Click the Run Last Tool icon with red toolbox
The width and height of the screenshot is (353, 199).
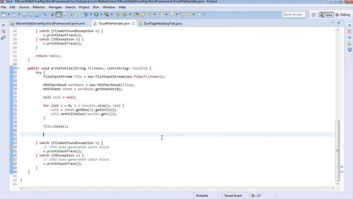click(x=106, y=15)
